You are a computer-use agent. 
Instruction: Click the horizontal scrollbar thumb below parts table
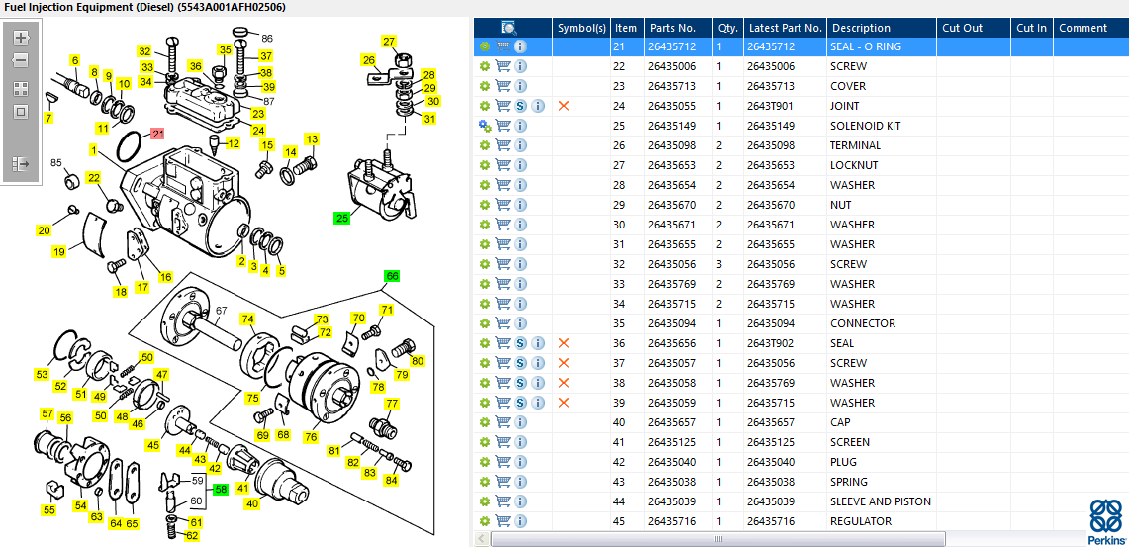pyautogui.click(x=717, y=538)
